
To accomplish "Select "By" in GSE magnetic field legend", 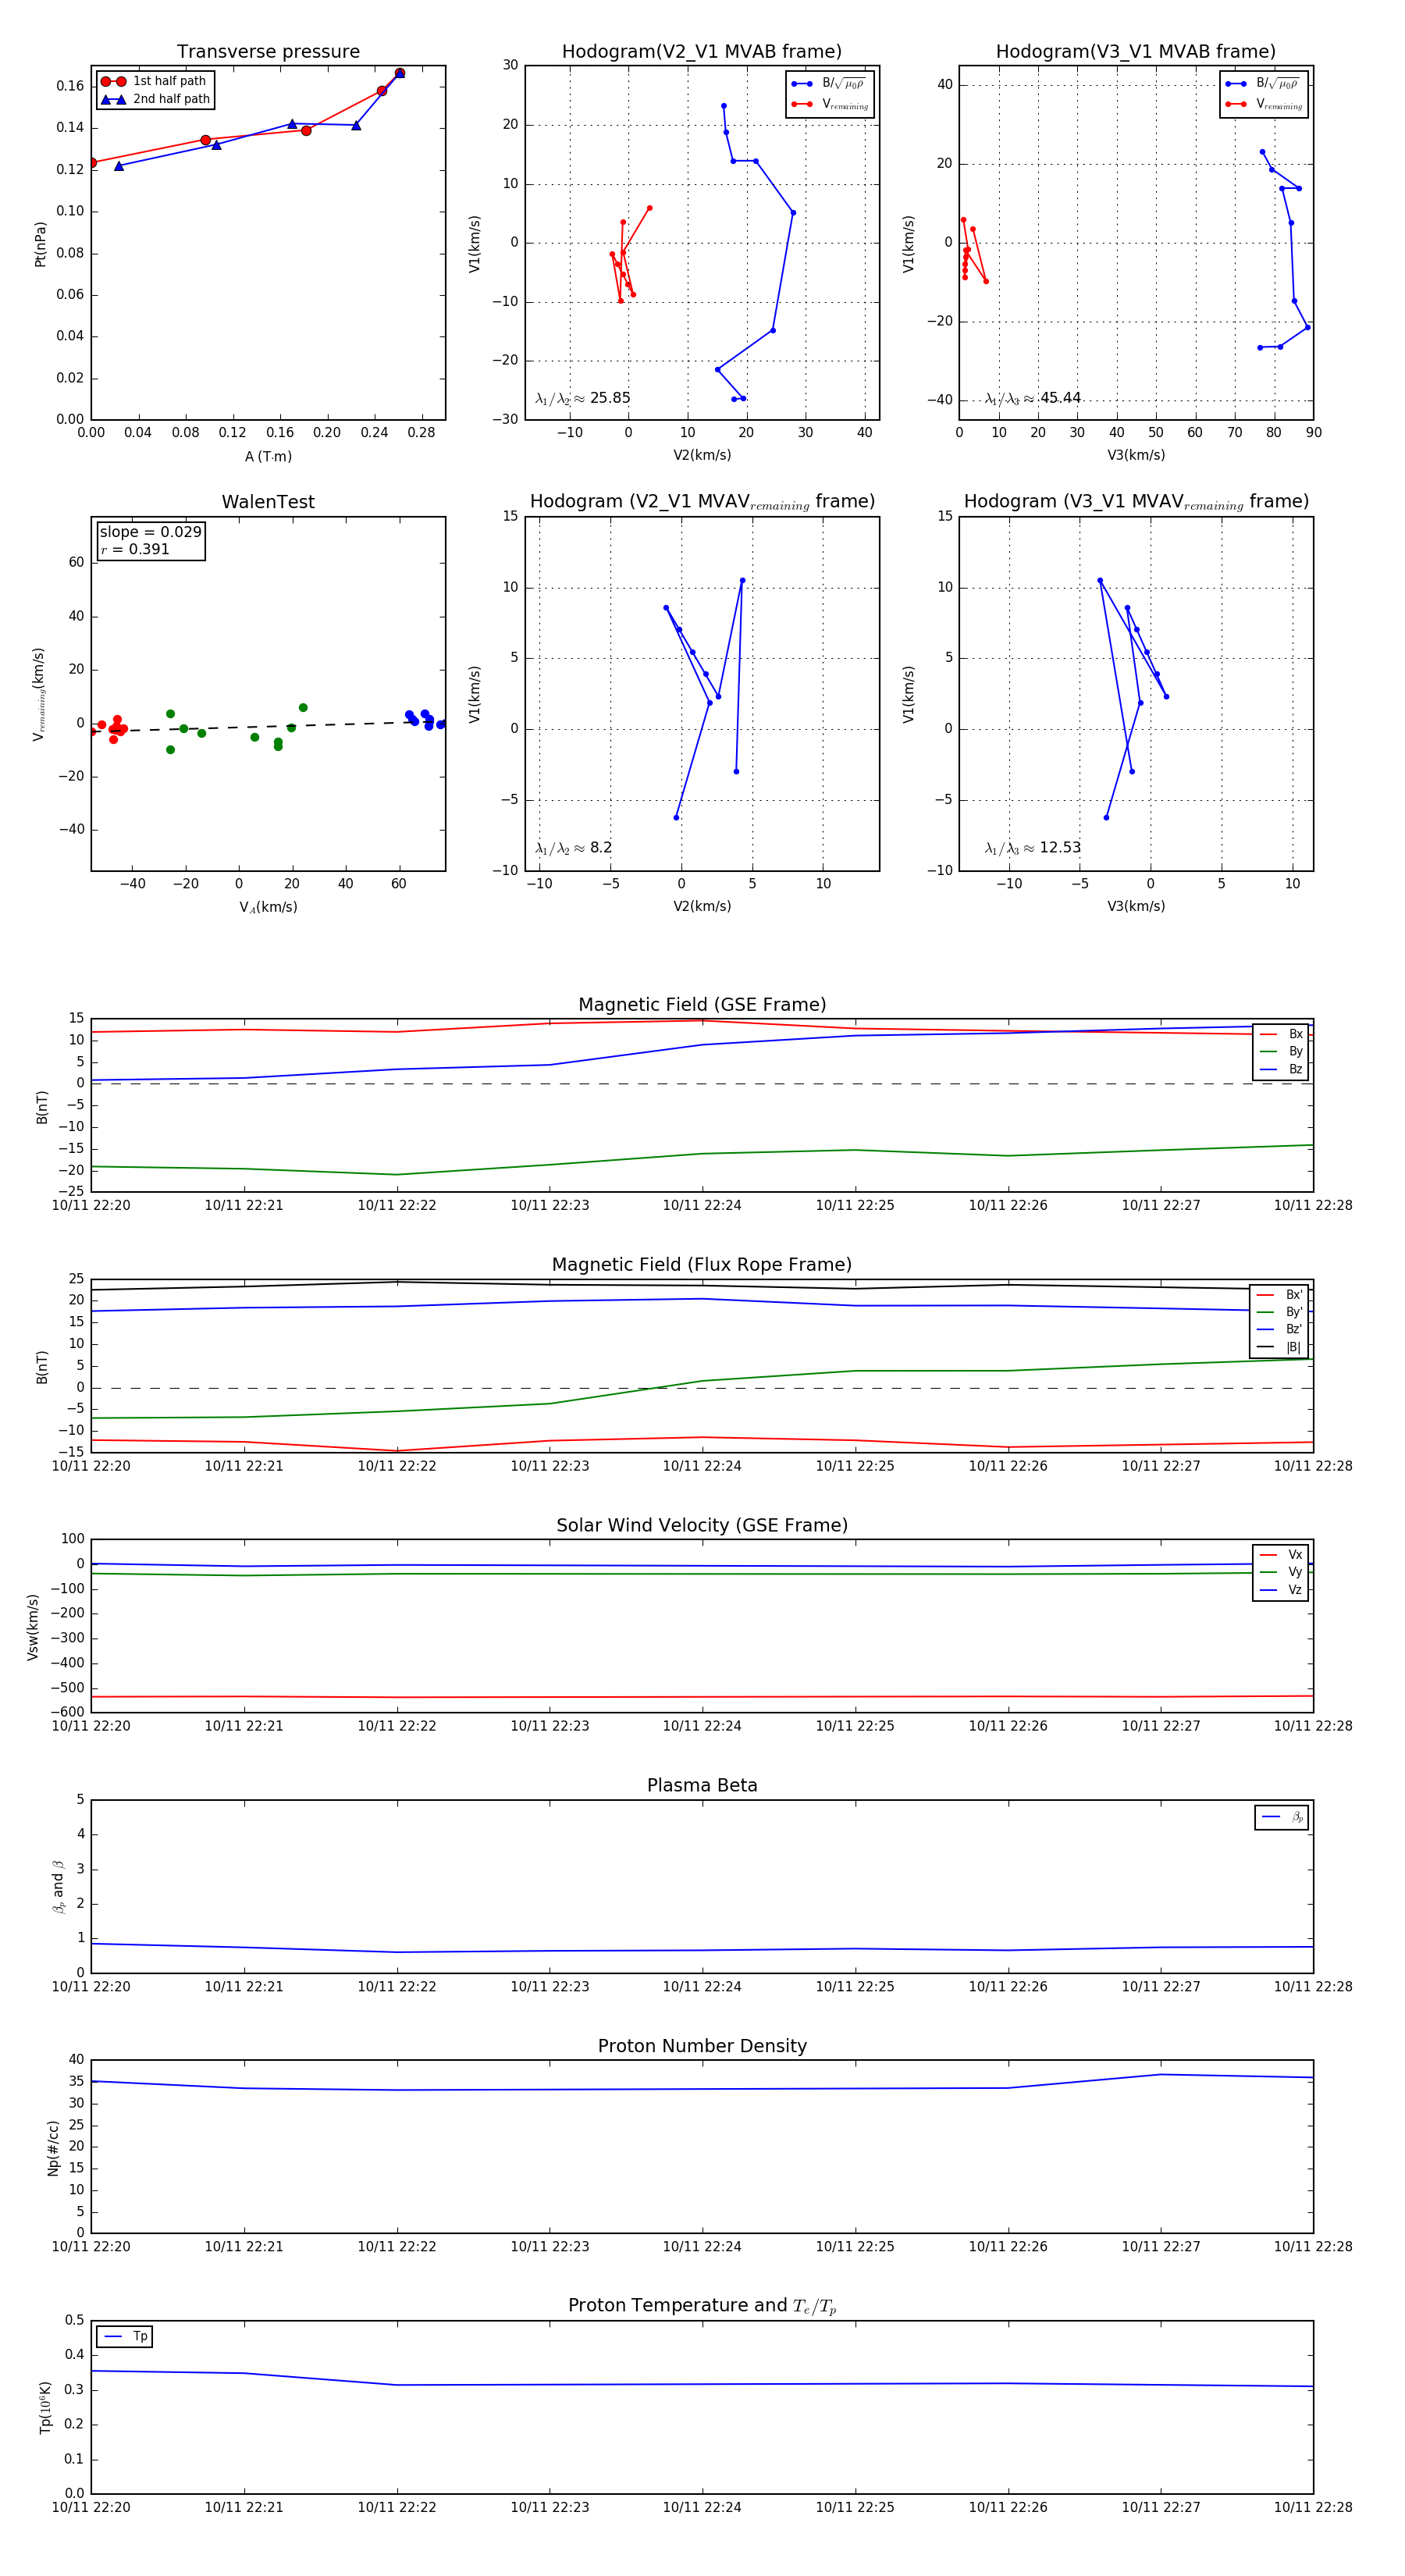I will tap(1282, 1051).
